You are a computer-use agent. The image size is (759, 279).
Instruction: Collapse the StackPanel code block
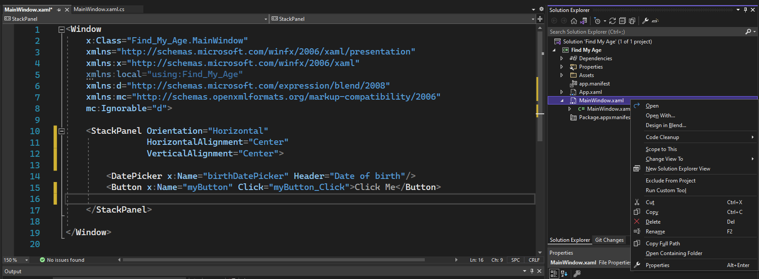pos(62,131)
